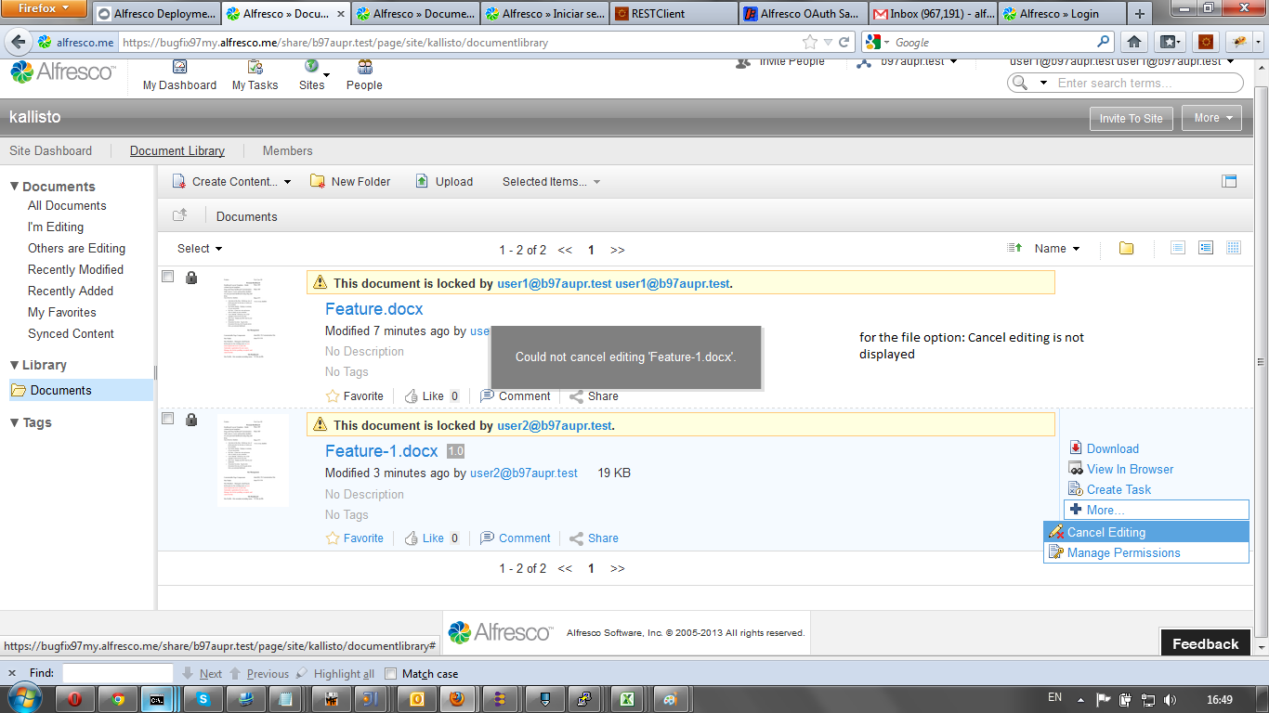The height and width of the screenshot is (713, 1269).
Task: Share the Feature-1.docx document
Action: coord(594,538)
